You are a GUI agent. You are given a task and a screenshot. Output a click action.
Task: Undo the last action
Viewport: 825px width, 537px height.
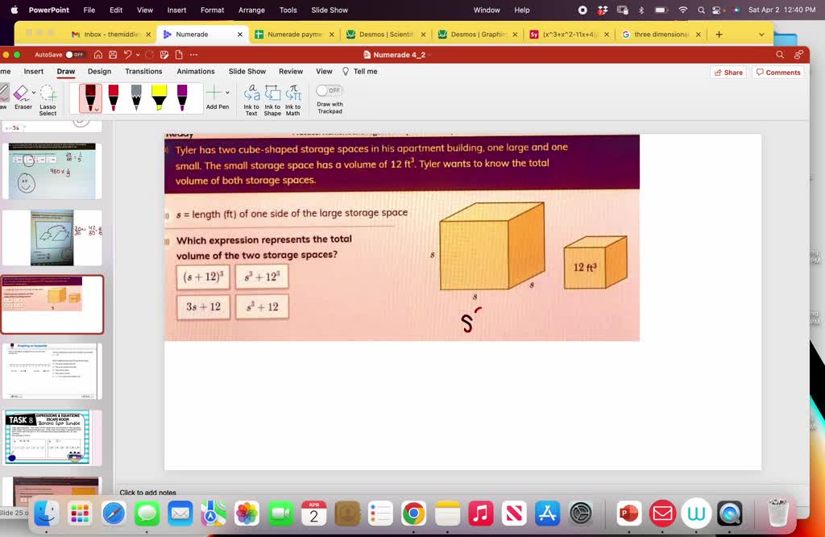128,55
